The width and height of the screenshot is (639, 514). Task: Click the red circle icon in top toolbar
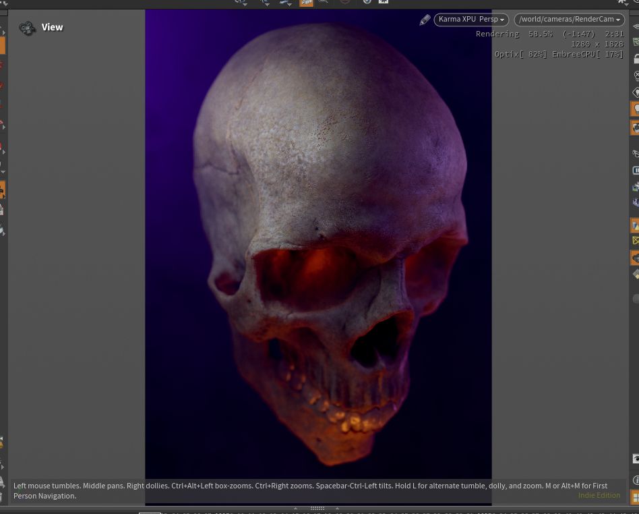[x=344, y=2]
